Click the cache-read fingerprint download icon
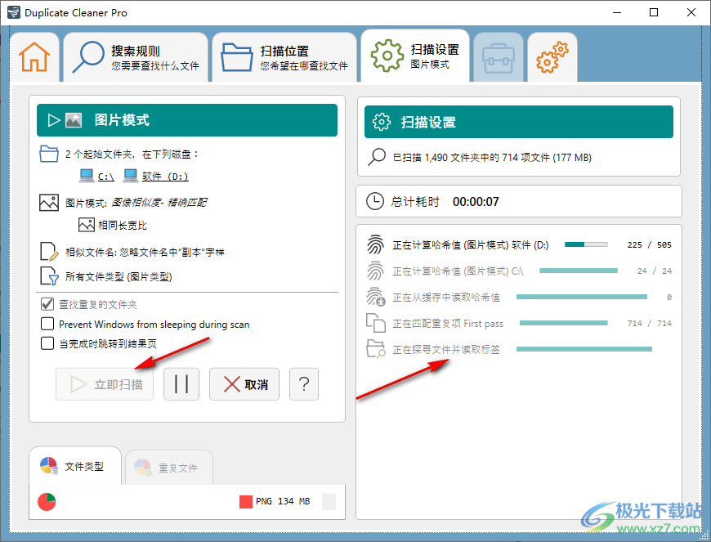The image size is (711, 542). pos(375,297)
